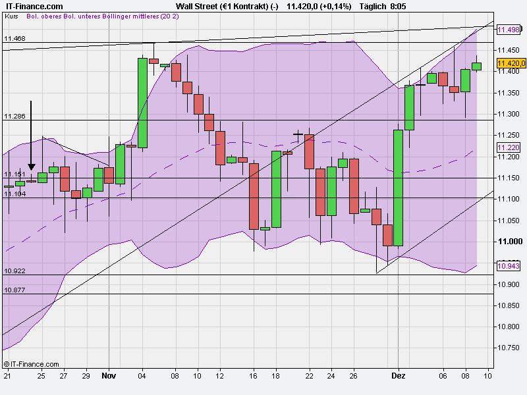Click the tall green candle on Nov 18
The image size is (527, 395).
pyautogui.click(x=276, y=190)
